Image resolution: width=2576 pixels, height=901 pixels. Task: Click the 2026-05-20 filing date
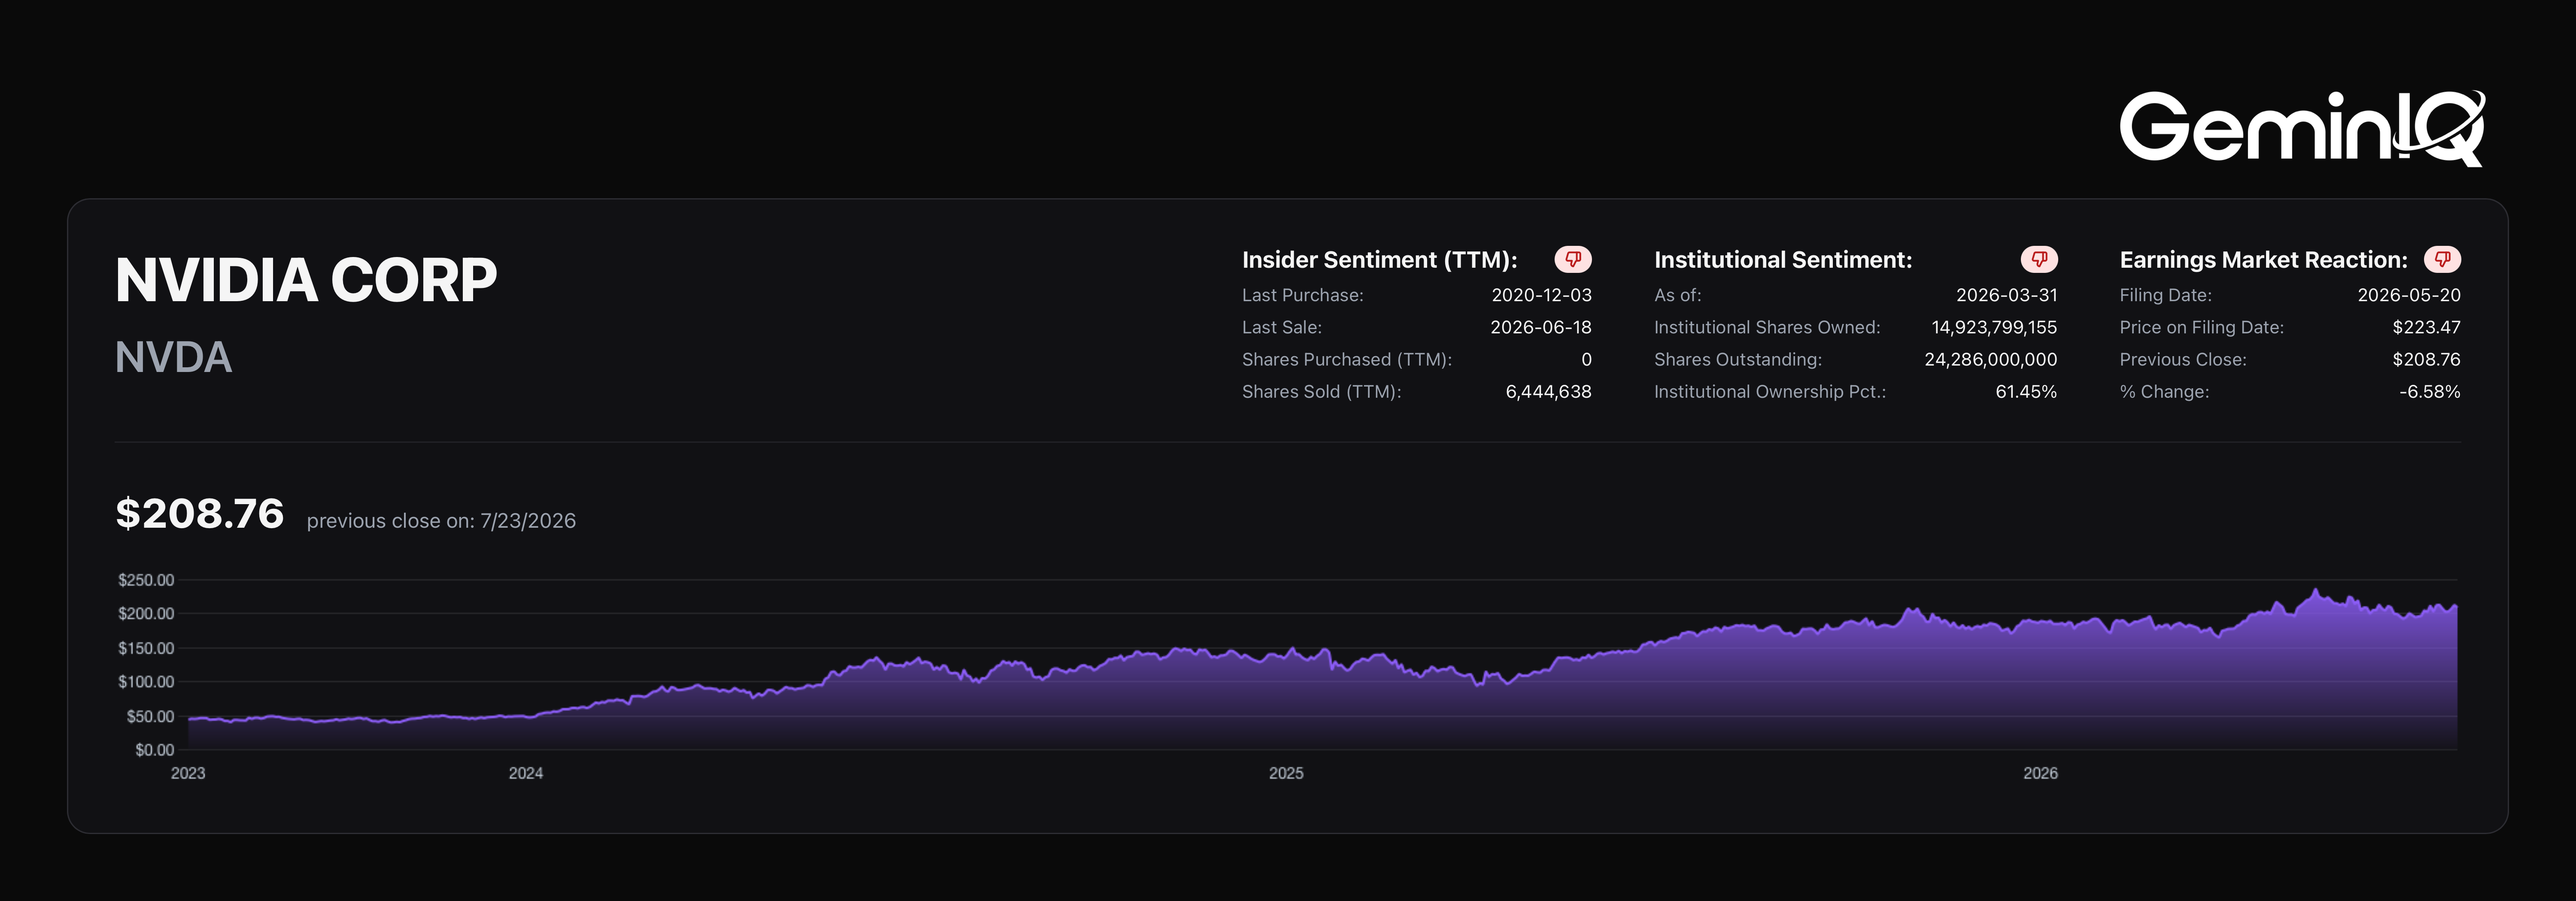tap(2409, 295)
